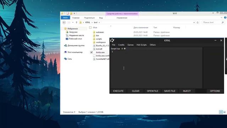
Task: Click the EXECUTE button
Action: pos(118,91)
